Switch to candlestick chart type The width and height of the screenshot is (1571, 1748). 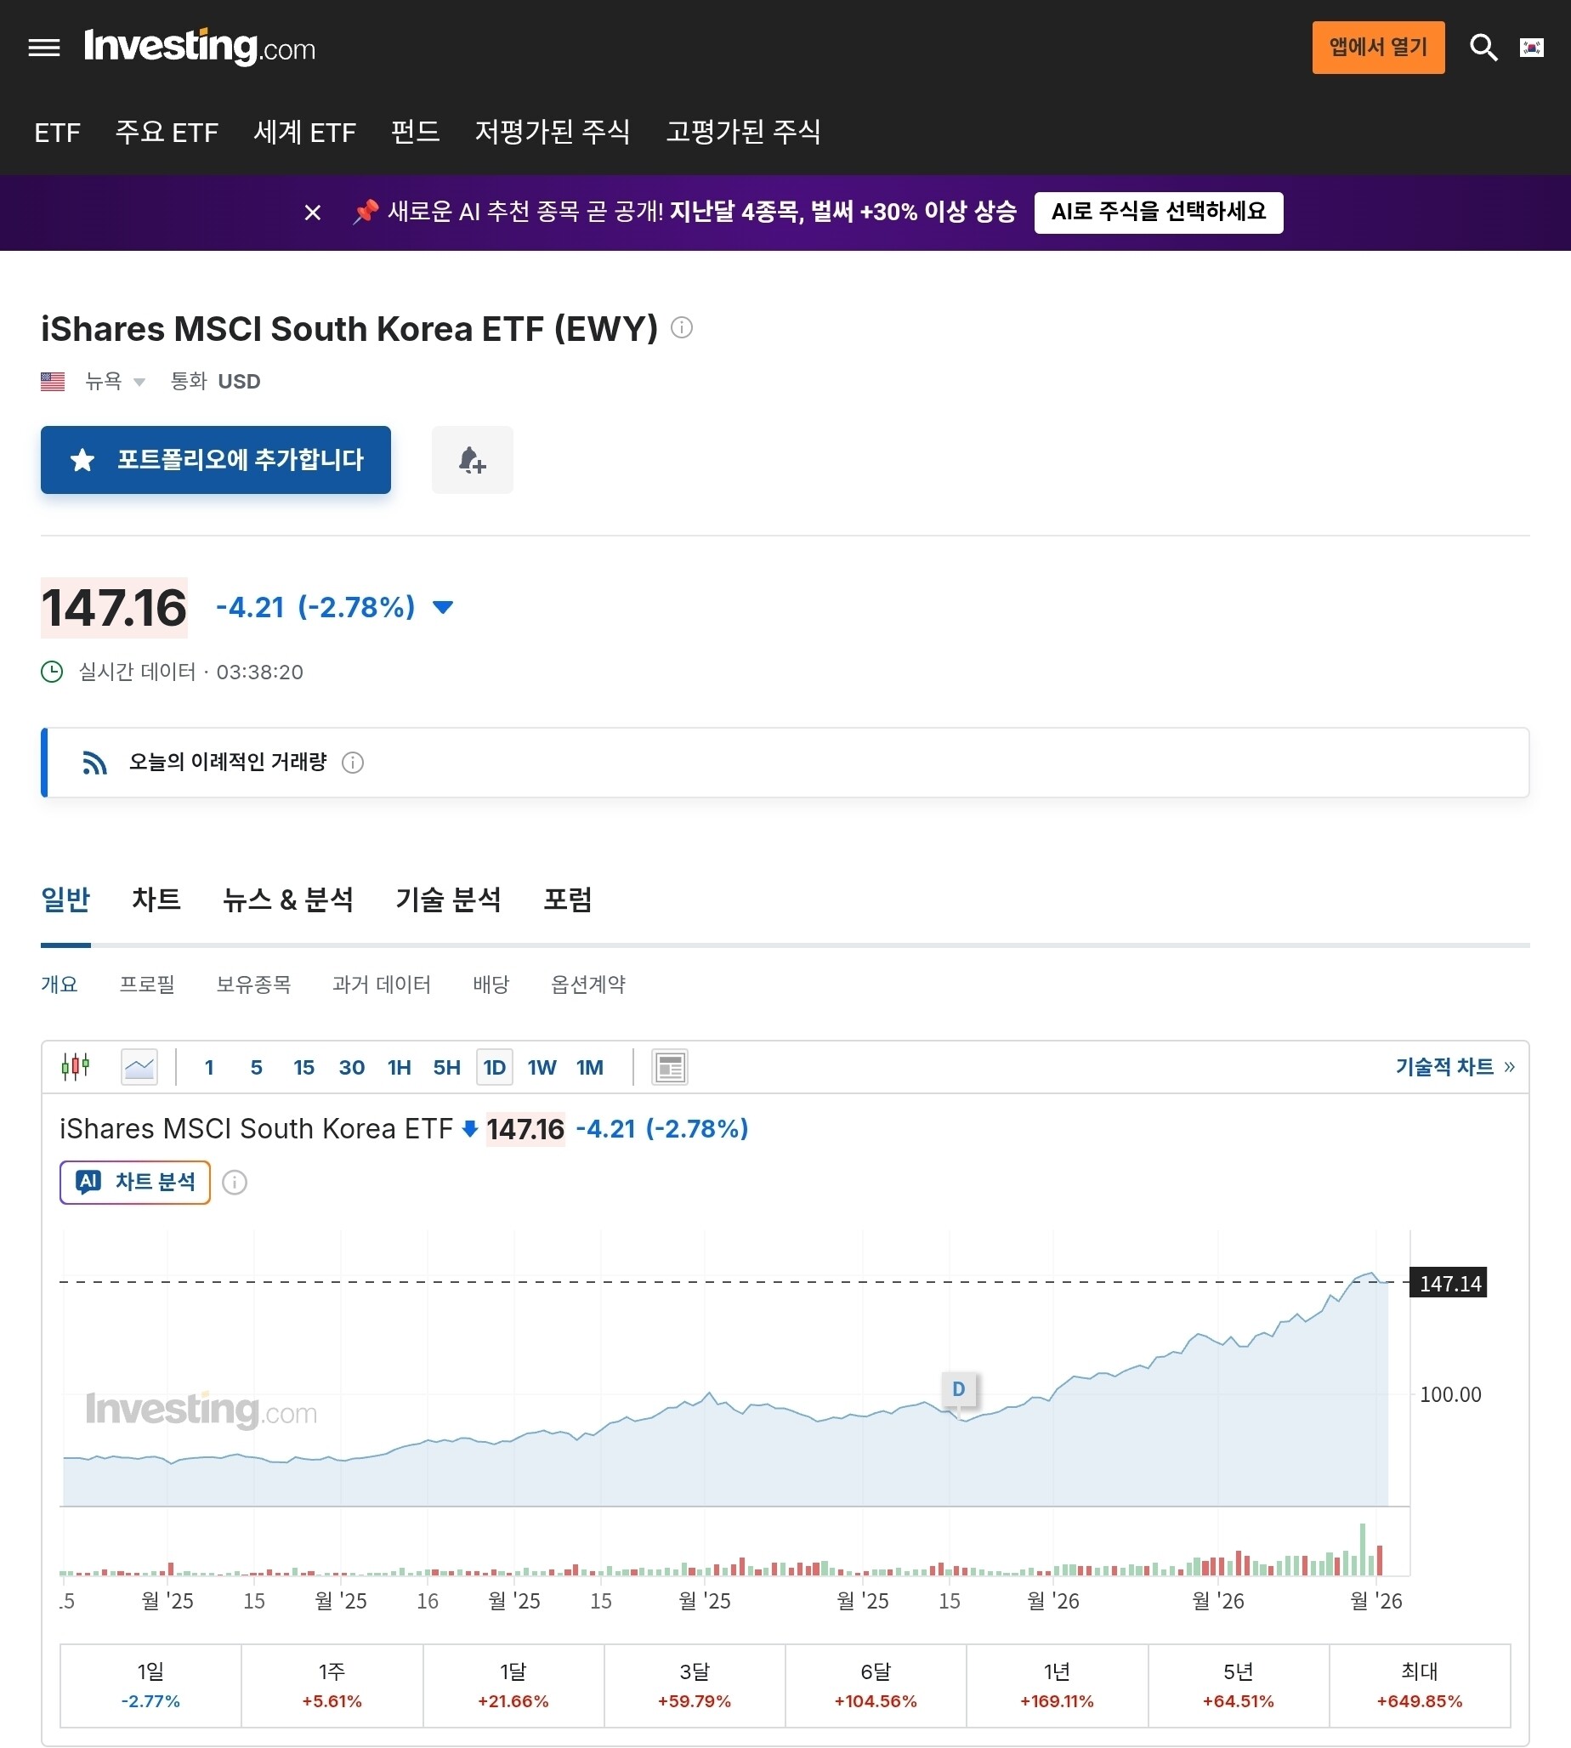pos(76,1067)
